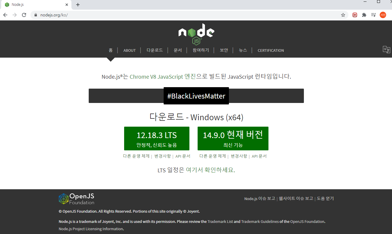Viewport: 392px width, 234px height.
Task: Open the Node.js 이슈 보고 link
Action: point(260,199)
